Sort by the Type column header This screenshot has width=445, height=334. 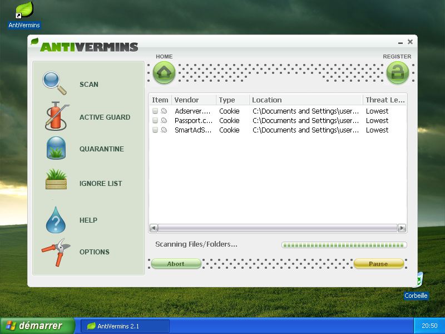pos(233,100)
